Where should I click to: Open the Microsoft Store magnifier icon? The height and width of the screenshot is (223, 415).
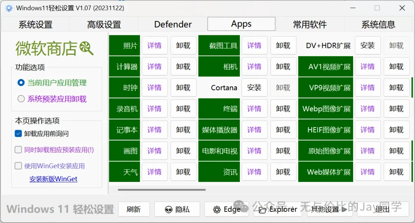86,48
